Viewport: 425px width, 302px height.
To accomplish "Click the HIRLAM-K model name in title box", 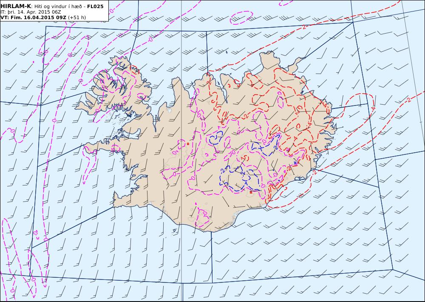I will pos(16,6).
